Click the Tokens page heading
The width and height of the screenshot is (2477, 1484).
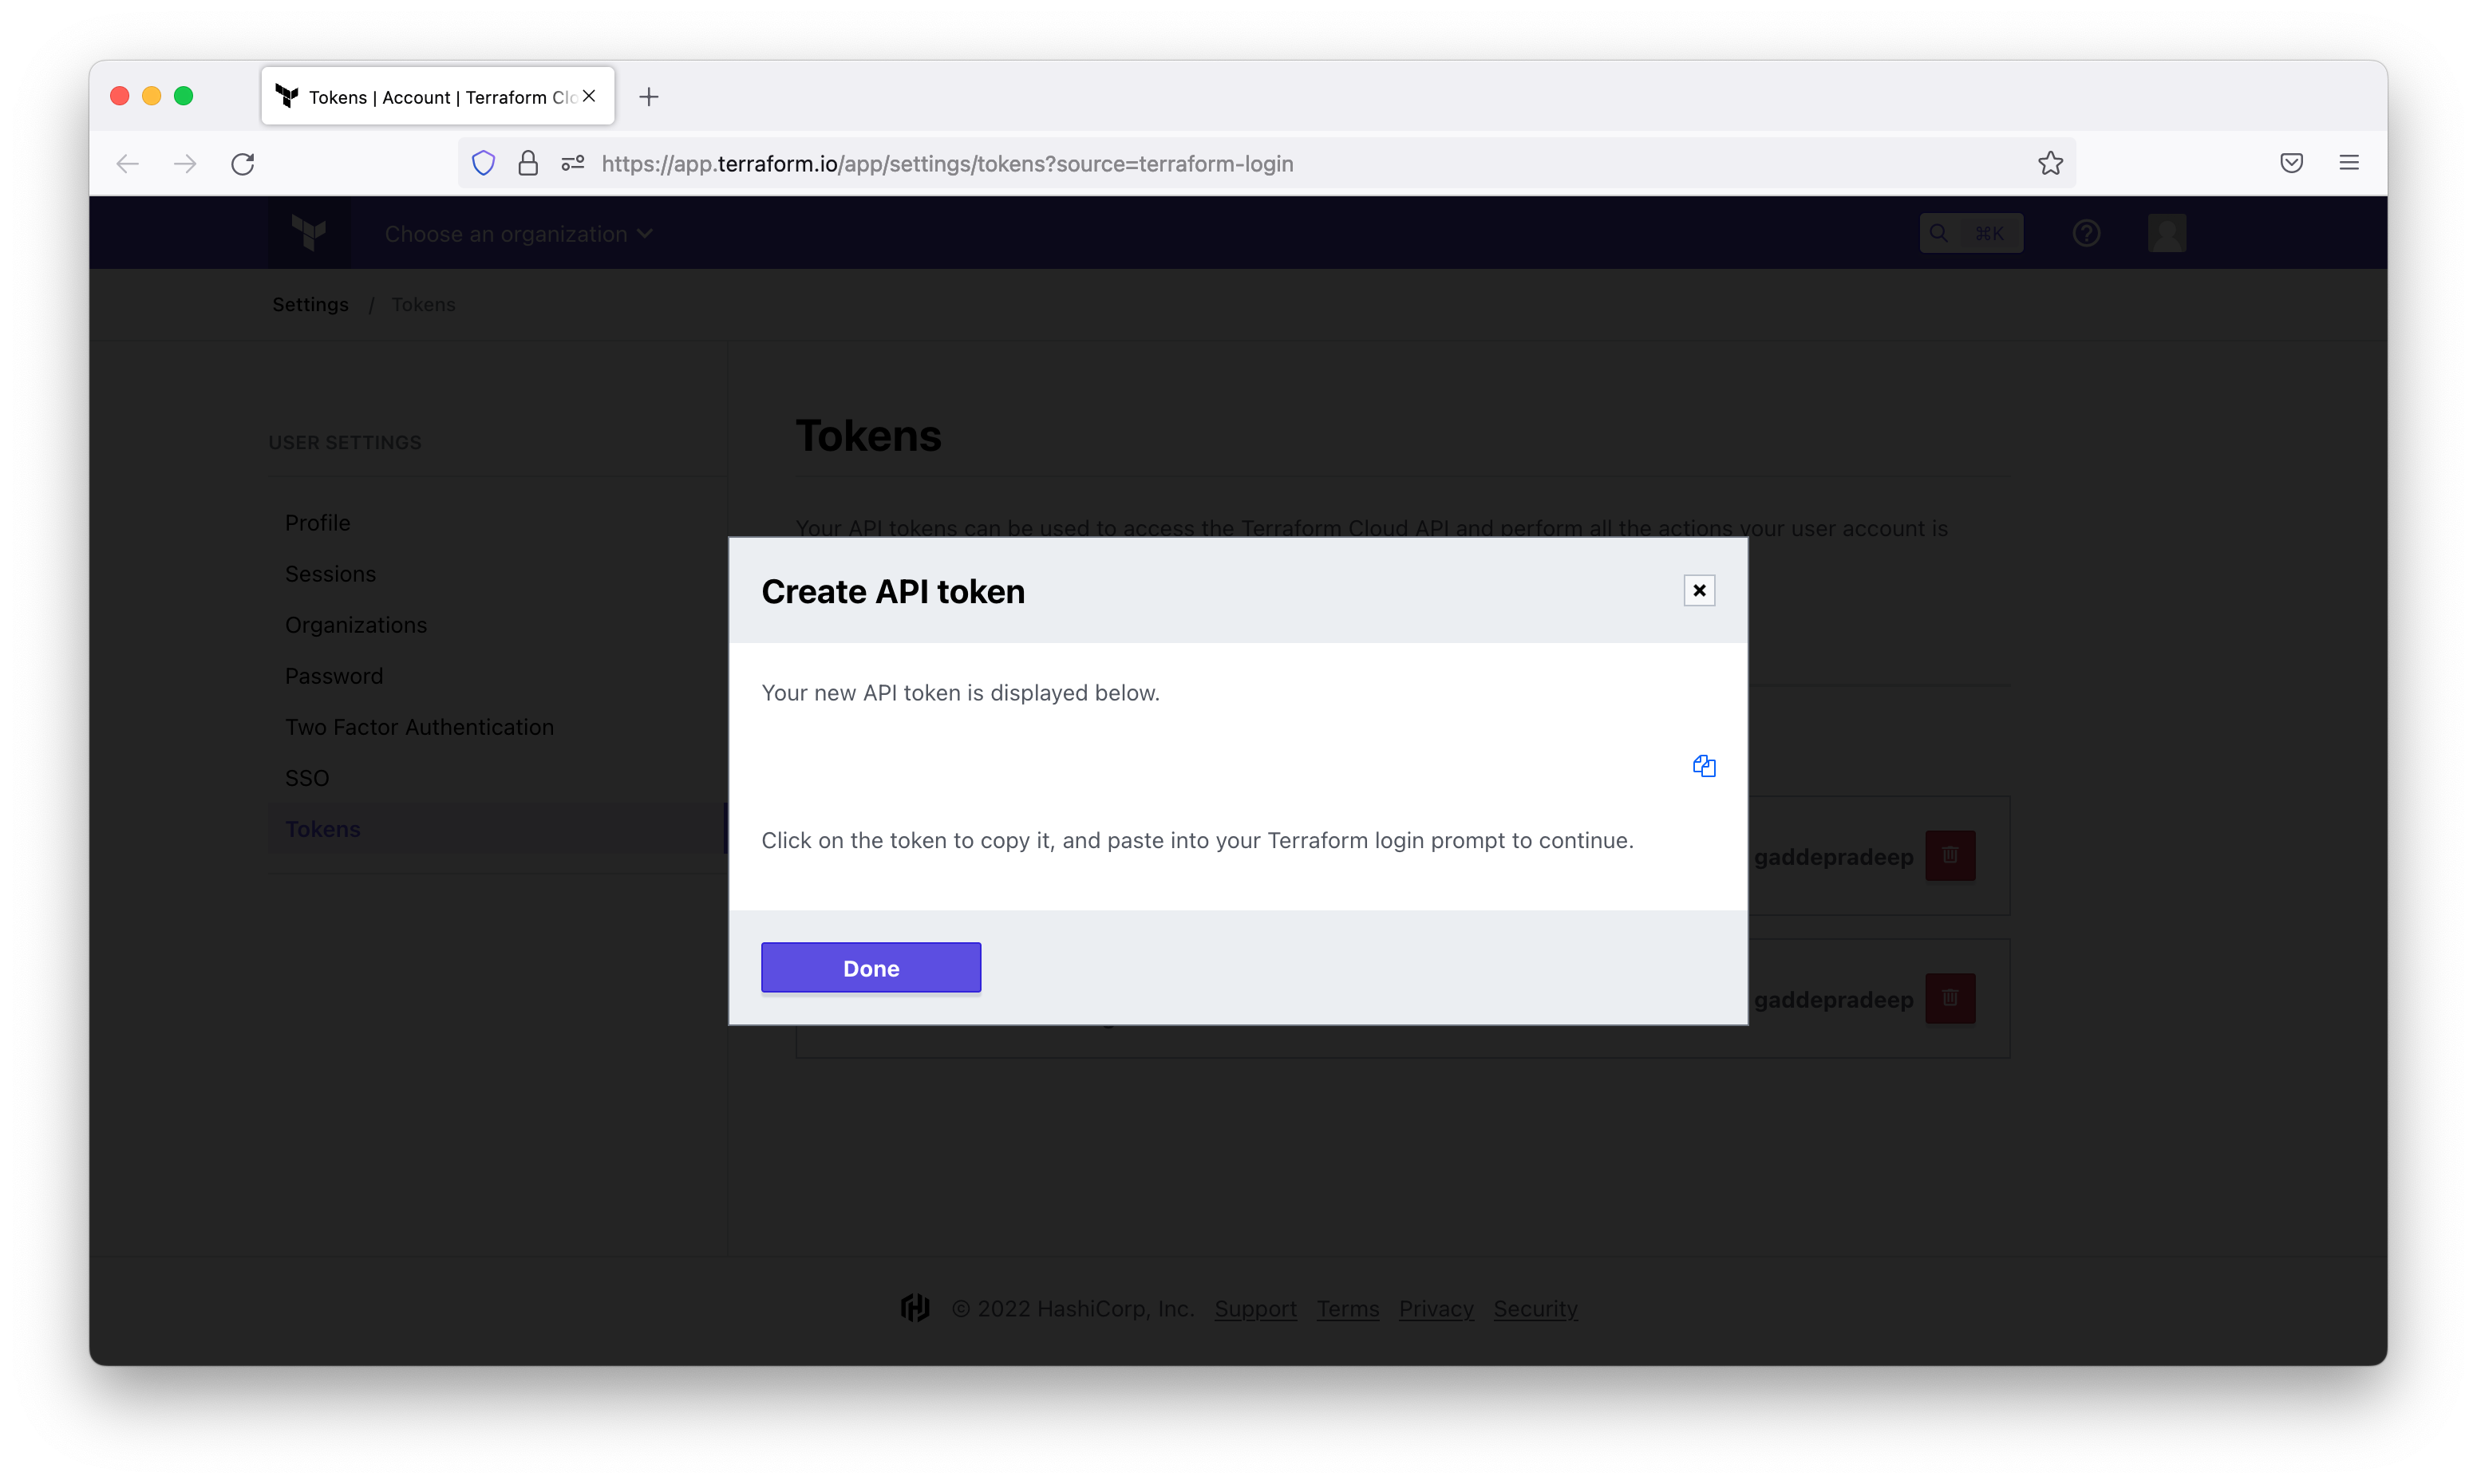(868, 436)
